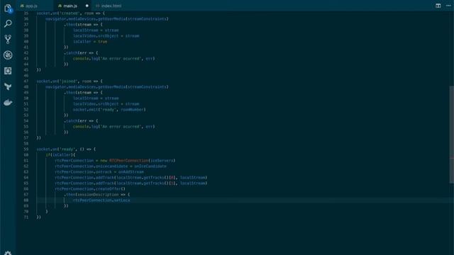Click 'new RTCPeerConnection(iceServers)' line
Viewport: 454px width, 255px height.
115,161
